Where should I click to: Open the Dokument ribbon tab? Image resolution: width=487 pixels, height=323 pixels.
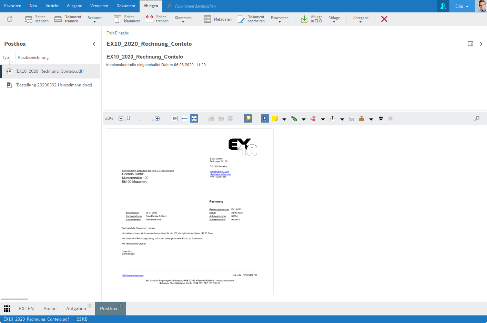pos(126,6)
